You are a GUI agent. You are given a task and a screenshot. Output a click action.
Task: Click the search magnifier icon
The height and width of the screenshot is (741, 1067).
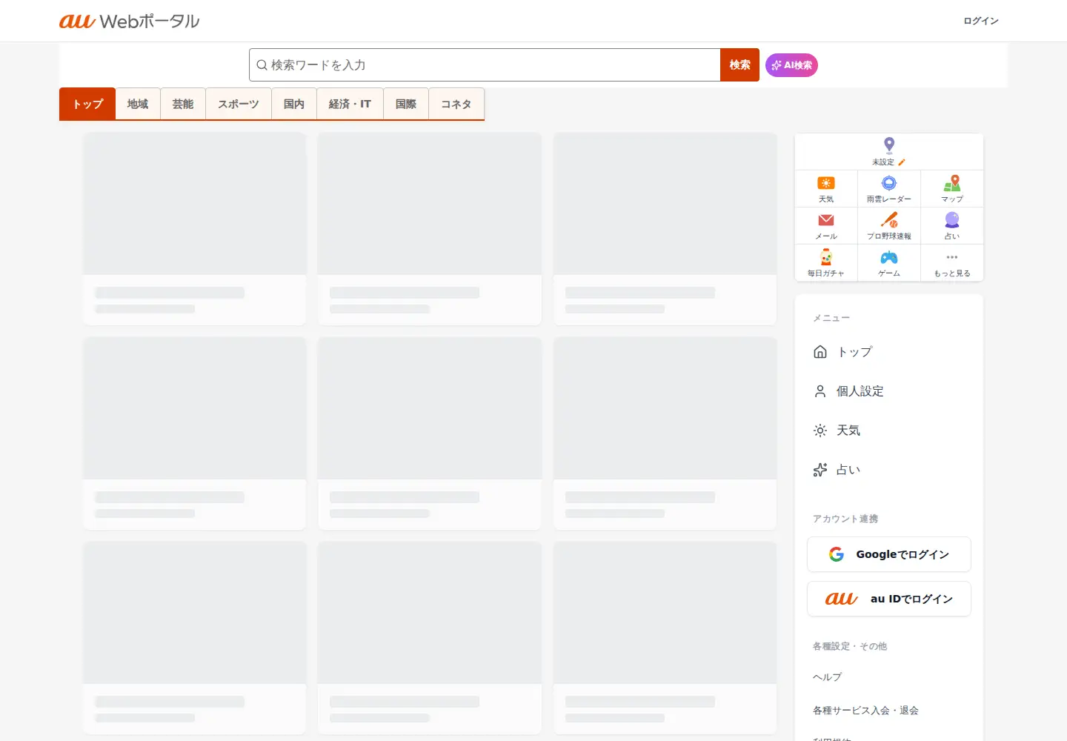pos(262,65)
